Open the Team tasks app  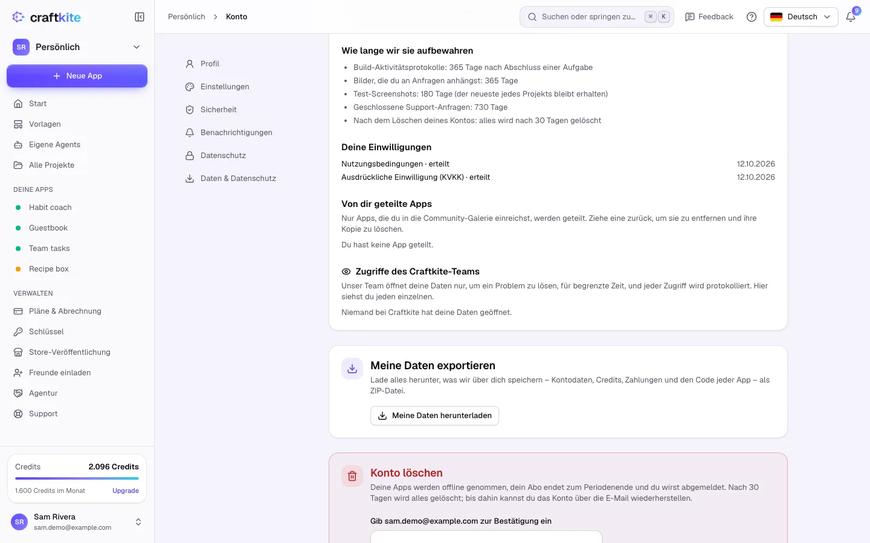tap(77, 249)
